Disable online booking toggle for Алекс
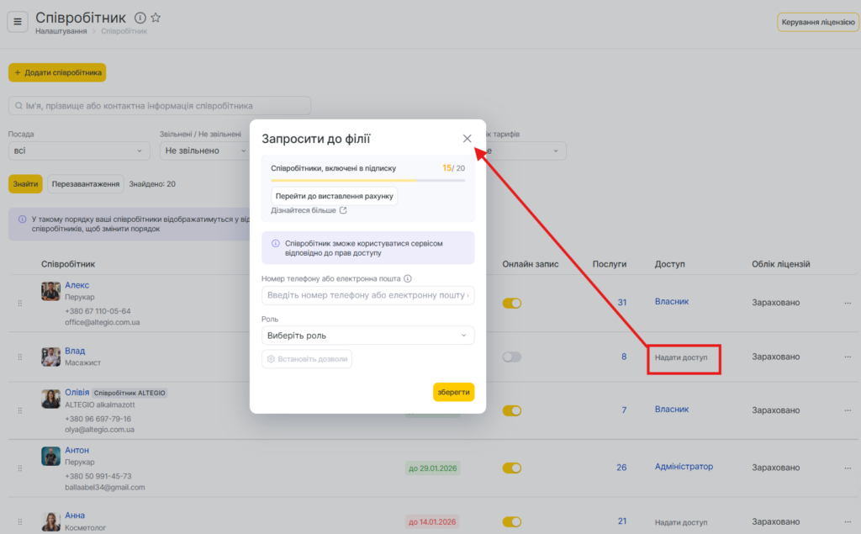 click(x=511, y=303)
